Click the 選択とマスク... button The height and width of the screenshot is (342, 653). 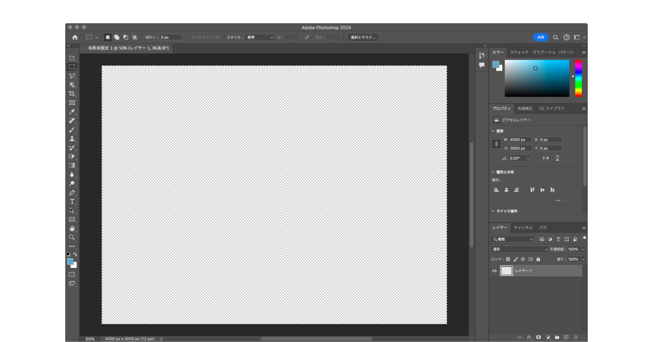pos(363,37)
